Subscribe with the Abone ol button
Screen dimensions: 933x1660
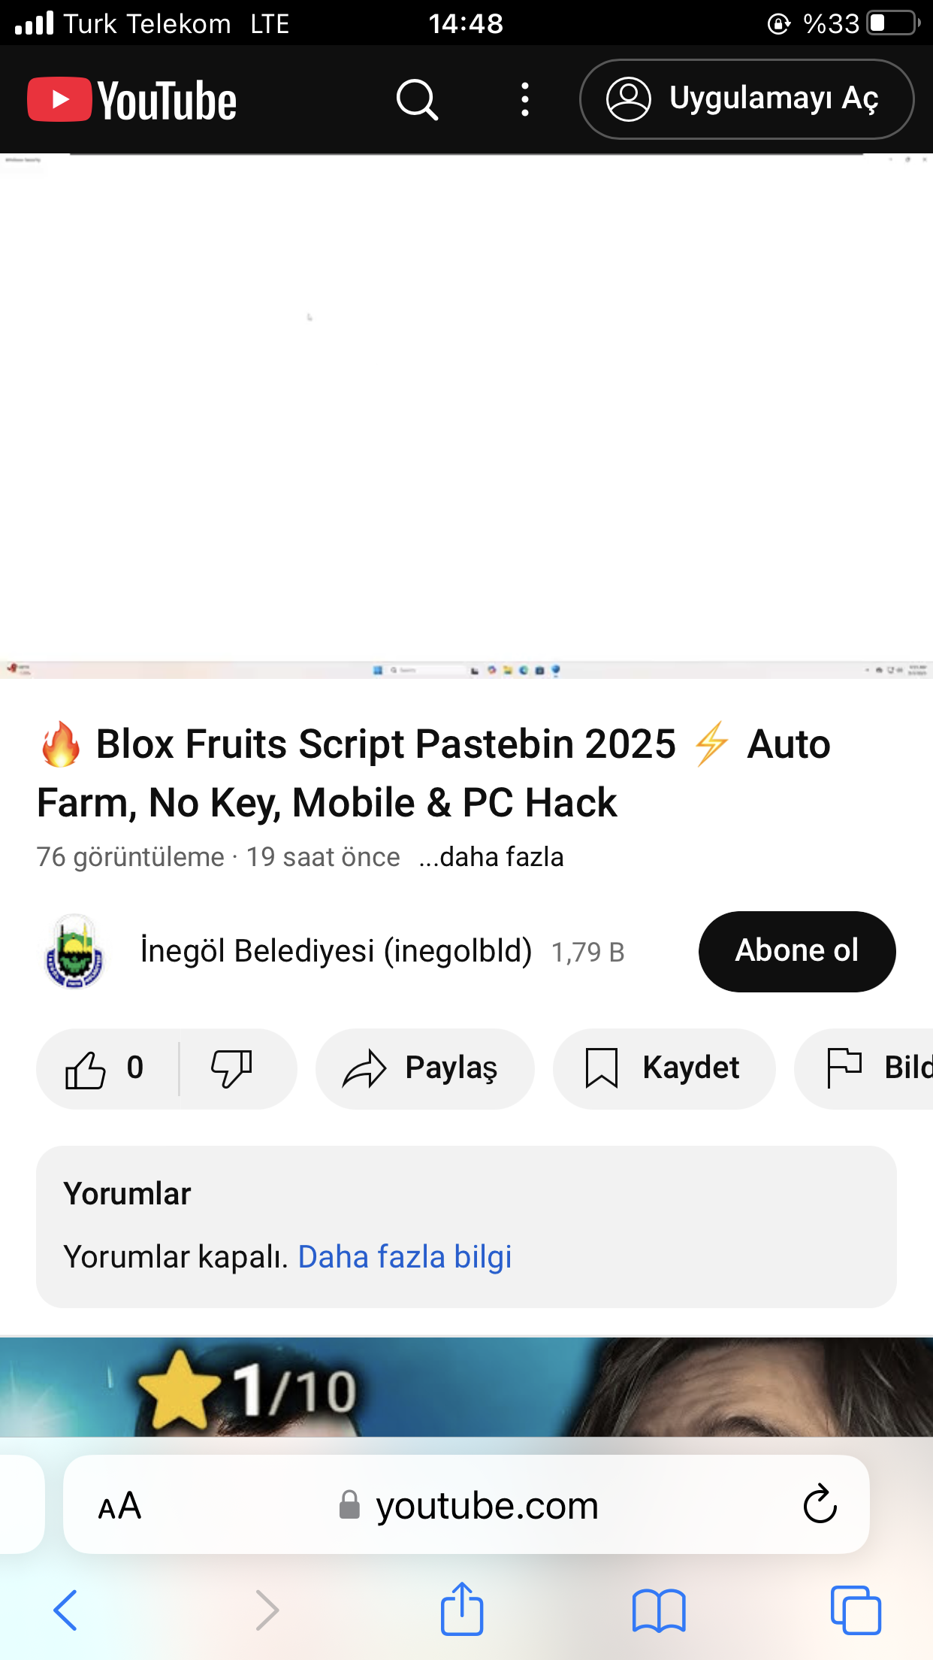click(x=796, y=951)
